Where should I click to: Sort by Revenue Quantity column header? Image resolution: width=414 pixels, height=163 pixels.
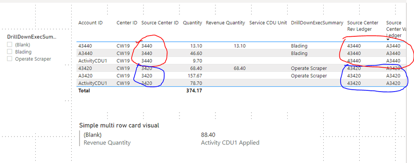225,23
